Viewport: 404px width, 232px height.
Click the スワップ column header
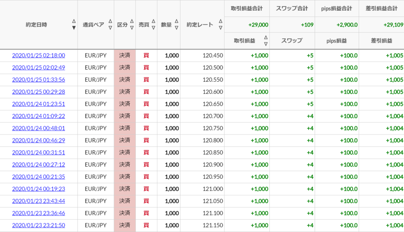(x=292, y=41)
